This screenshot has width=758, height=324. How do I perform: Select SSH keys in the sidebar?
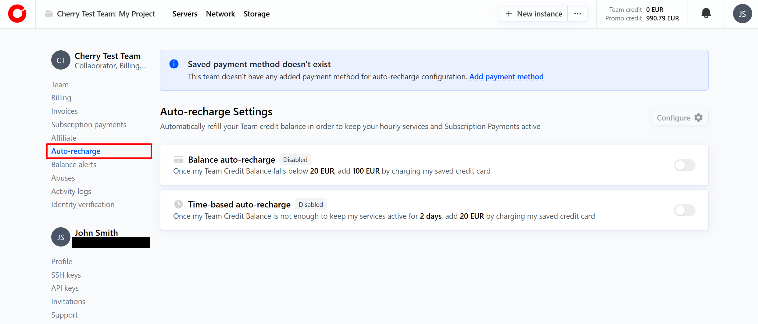tap(66, 275)
